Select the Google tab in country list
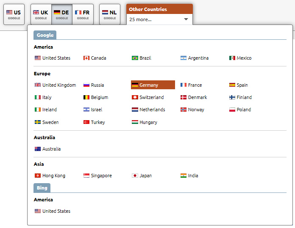 click(45, 35)
